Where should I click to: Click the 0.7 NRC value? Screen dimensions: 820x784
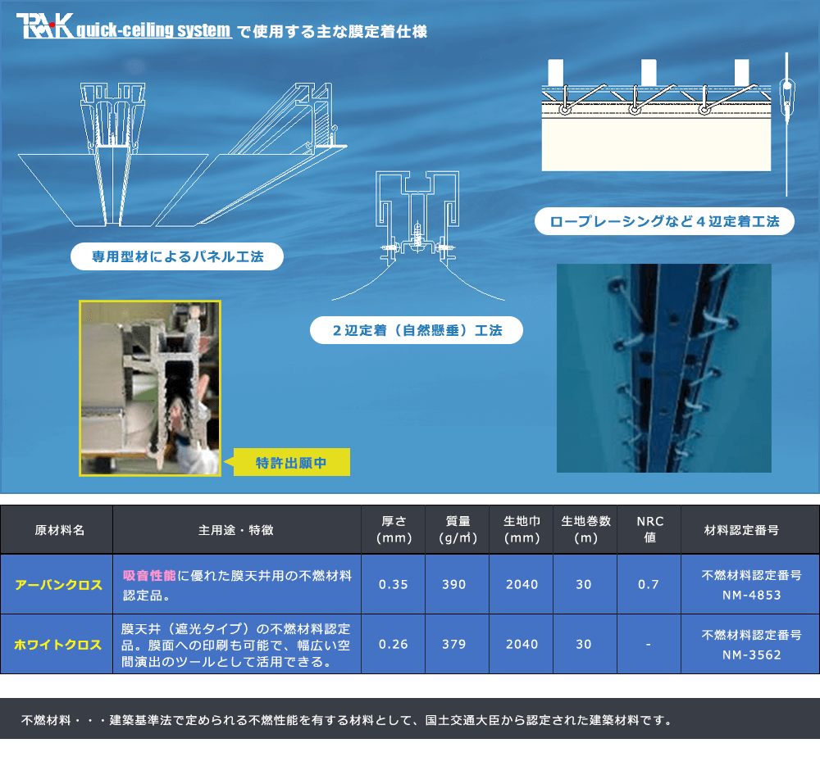[649, 584]
